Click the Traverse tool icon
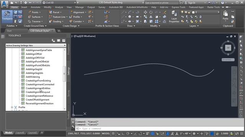This screenshot has width=245, height=137. pyautogui.click(x=29, y=21)
